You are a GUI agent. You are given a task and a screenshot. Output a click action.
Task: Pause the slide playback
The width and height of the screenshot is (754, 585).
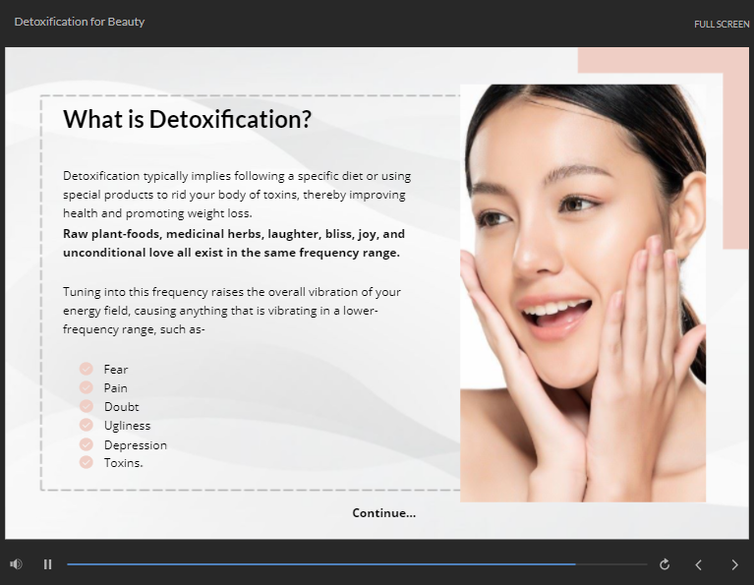pos(47,564)
